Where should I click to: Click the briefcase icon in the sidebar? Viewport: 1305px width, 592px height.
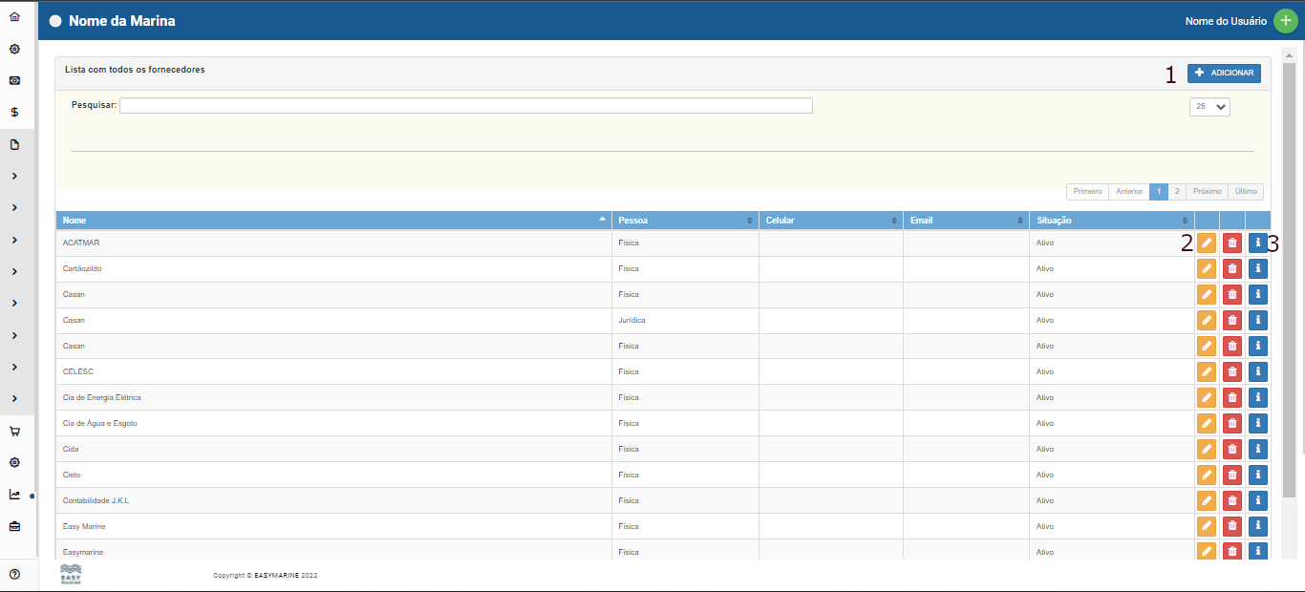tap(14, 526)
